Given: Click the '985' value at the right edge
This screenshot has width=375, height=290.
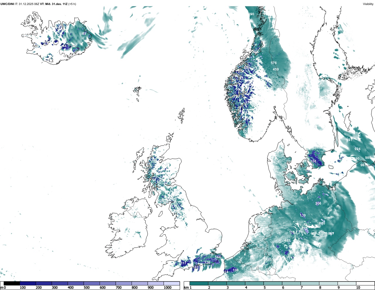Looking at the screenshot, I should pyautogui.click(x=368, y=158).
